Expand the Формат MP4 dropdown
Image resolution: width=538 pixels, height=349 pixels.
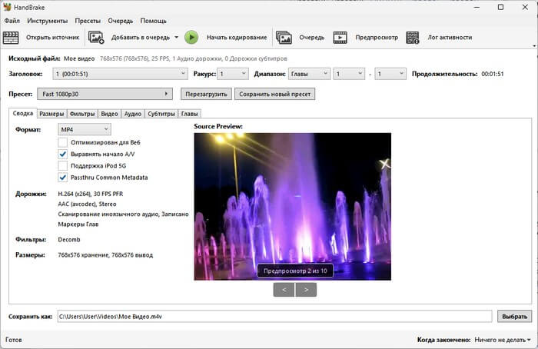[85, 129]
